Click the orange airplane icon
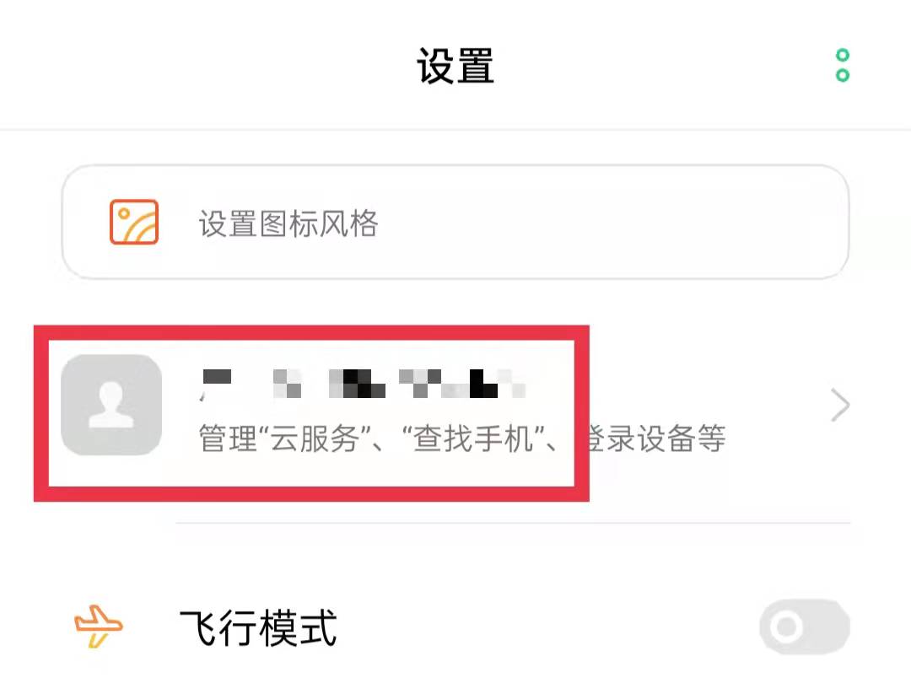The image size is (911, 683). point(98,626)
